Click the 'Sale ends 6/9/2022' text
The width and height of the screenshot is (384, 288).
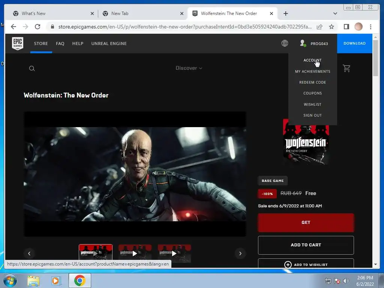[x=290, y=206]
